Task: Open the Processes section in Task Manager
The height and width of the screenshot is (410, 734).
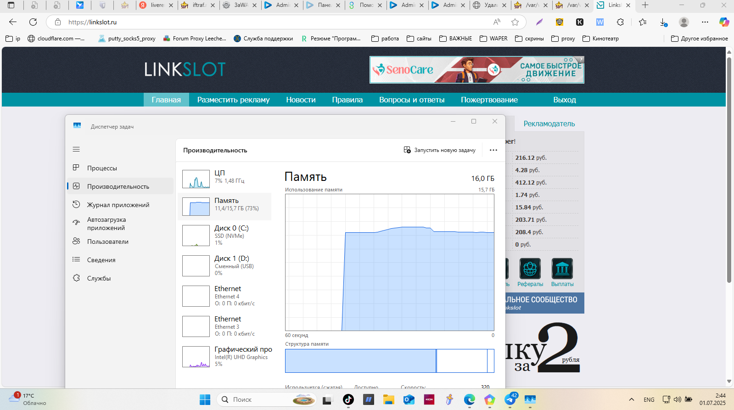Action: 102,168
